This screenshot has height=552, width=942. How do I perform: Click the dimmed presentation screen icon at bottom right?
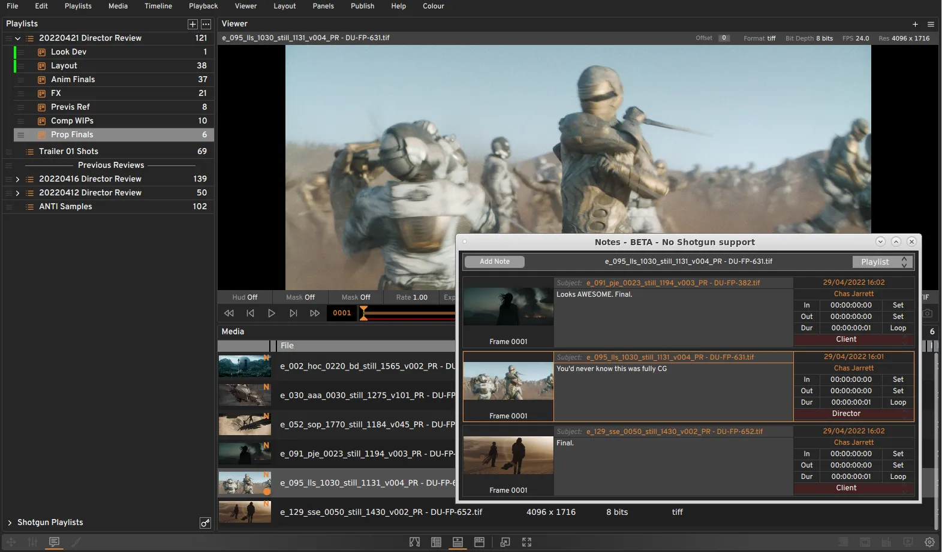[x=908, y=542]
